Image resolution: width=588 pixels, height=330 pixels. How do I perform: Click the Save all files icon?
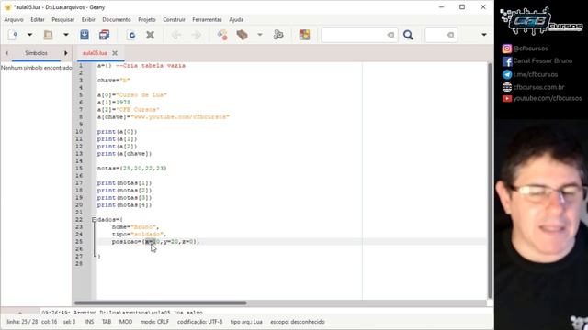pos(104,35)
